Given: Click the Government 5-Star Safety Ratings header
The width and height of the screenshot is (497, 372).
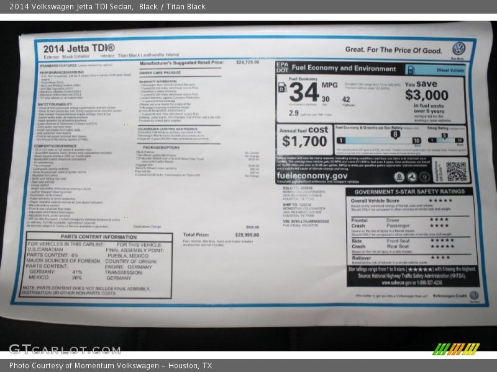Looking at the screenshot, I should pyautogui.click(x=410, y=192).
